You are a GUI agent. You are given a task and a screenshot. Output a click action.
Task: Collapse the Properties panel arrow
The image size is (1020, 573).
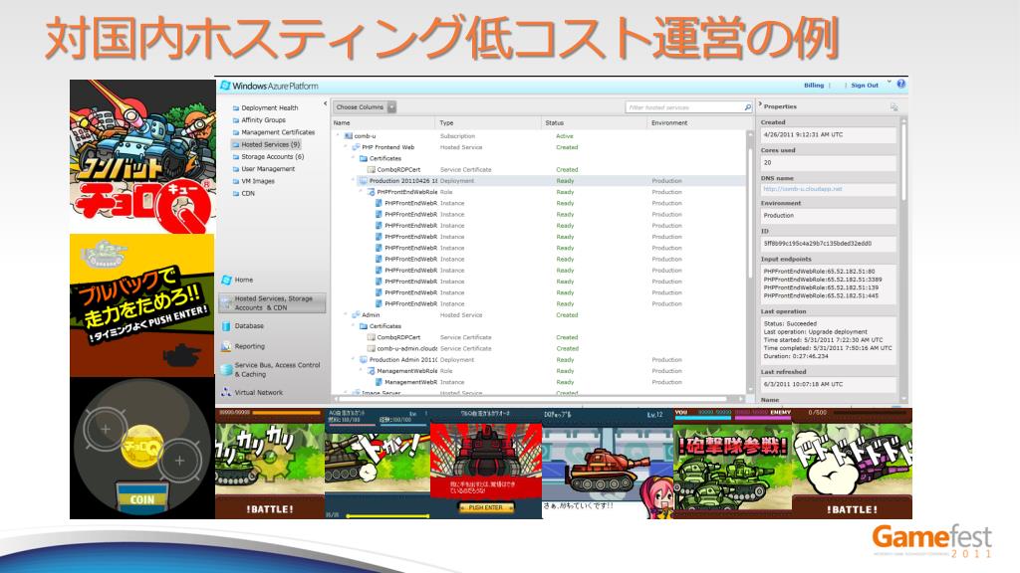click(760, 104)
